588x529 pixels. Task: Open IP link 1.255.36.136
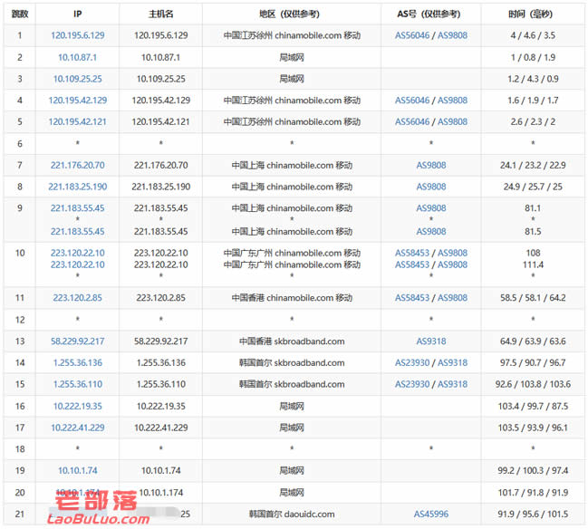pos(78,362)
